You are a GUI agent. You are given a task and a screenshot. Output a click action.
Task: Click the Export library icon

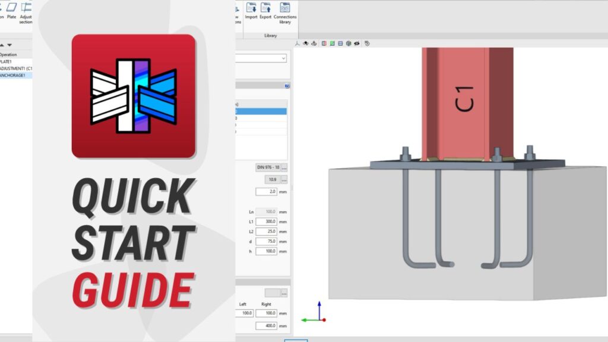tap(265, 11)
